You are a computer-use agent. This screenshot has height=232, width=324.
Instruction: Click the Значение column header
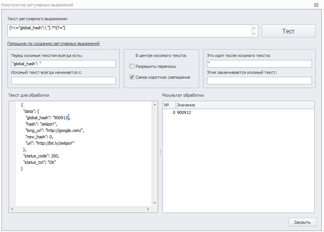click(245, 105)
